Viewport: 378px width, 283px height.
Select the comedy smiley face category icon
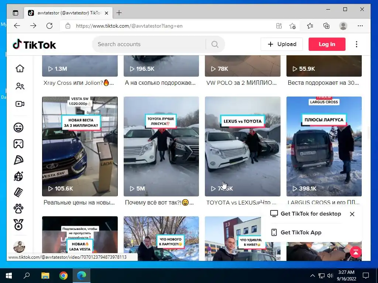tap(18, 127)
